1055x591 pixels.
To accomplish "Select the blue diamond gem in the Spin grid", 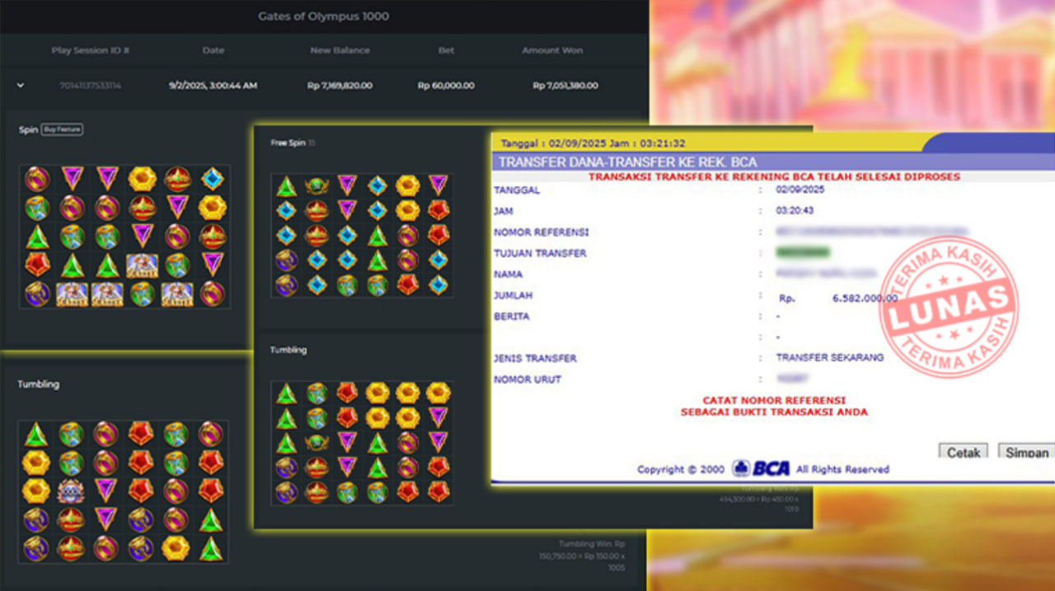I will pos(212,179).
